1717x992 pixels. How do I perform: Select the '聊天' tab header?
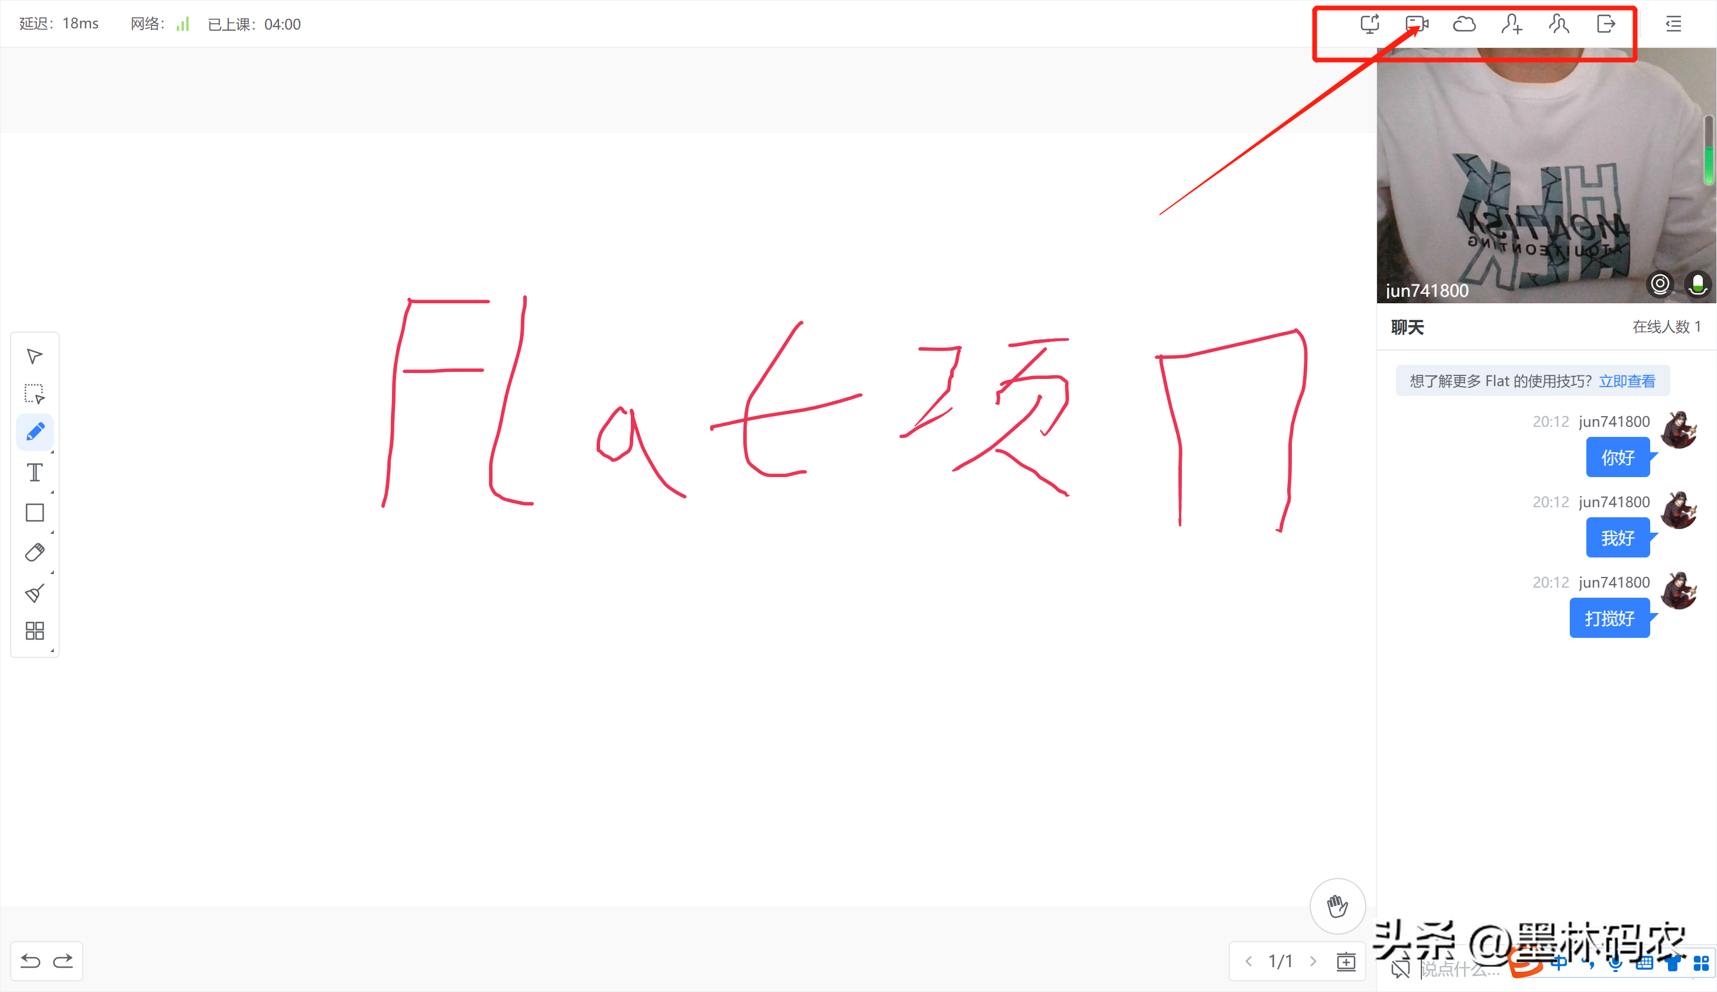coord(1408,328)
